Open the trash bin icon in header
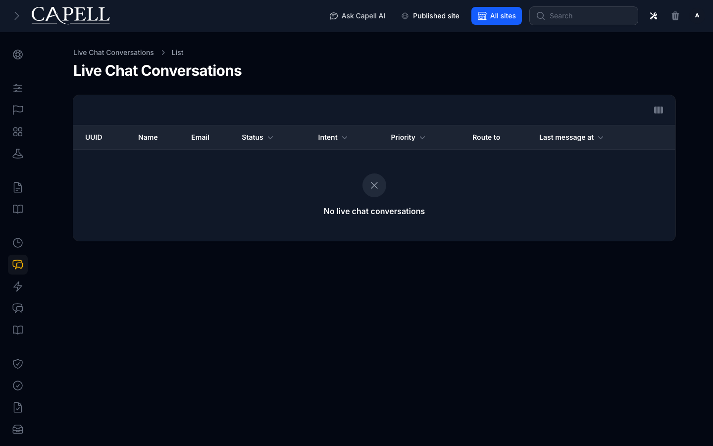Image resolution: width=713 pixels, height=446 pixels. [675, 16]
